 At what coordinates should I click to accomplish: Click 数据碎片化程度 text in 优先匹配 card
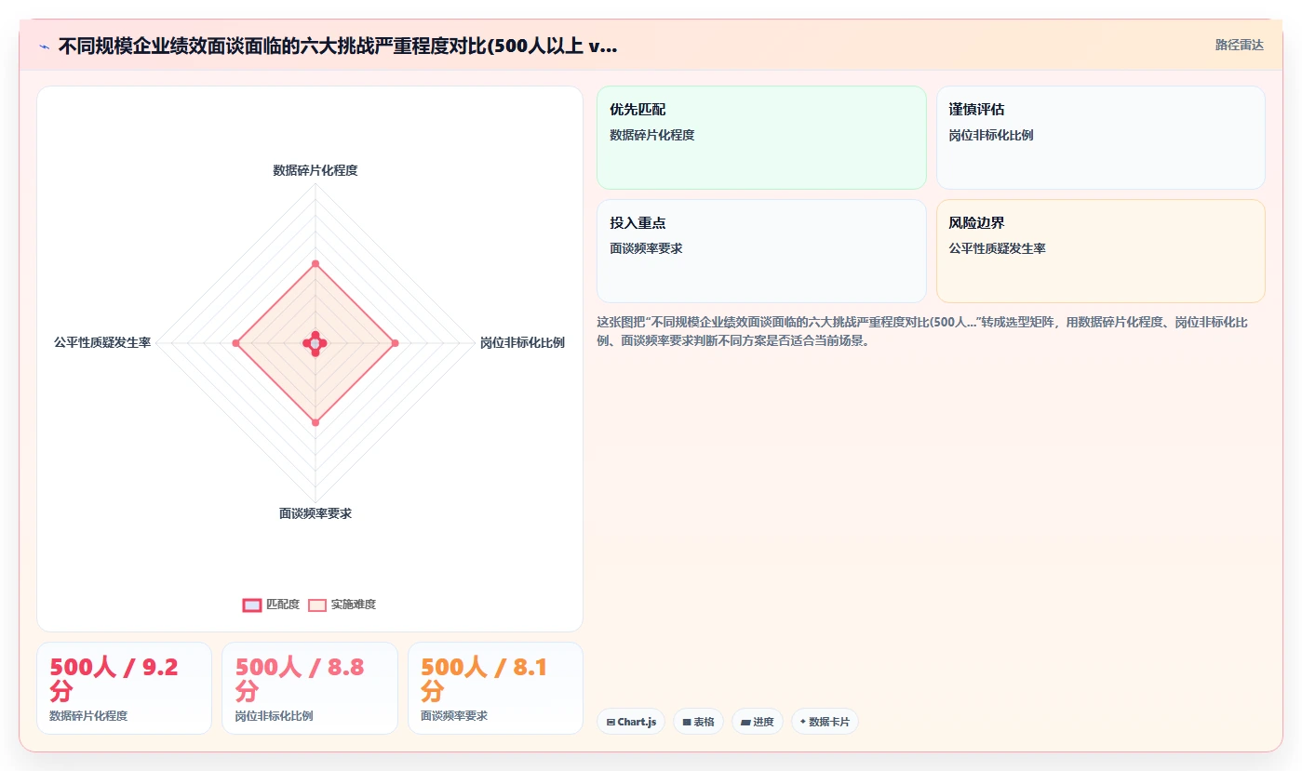pos(651,135)
